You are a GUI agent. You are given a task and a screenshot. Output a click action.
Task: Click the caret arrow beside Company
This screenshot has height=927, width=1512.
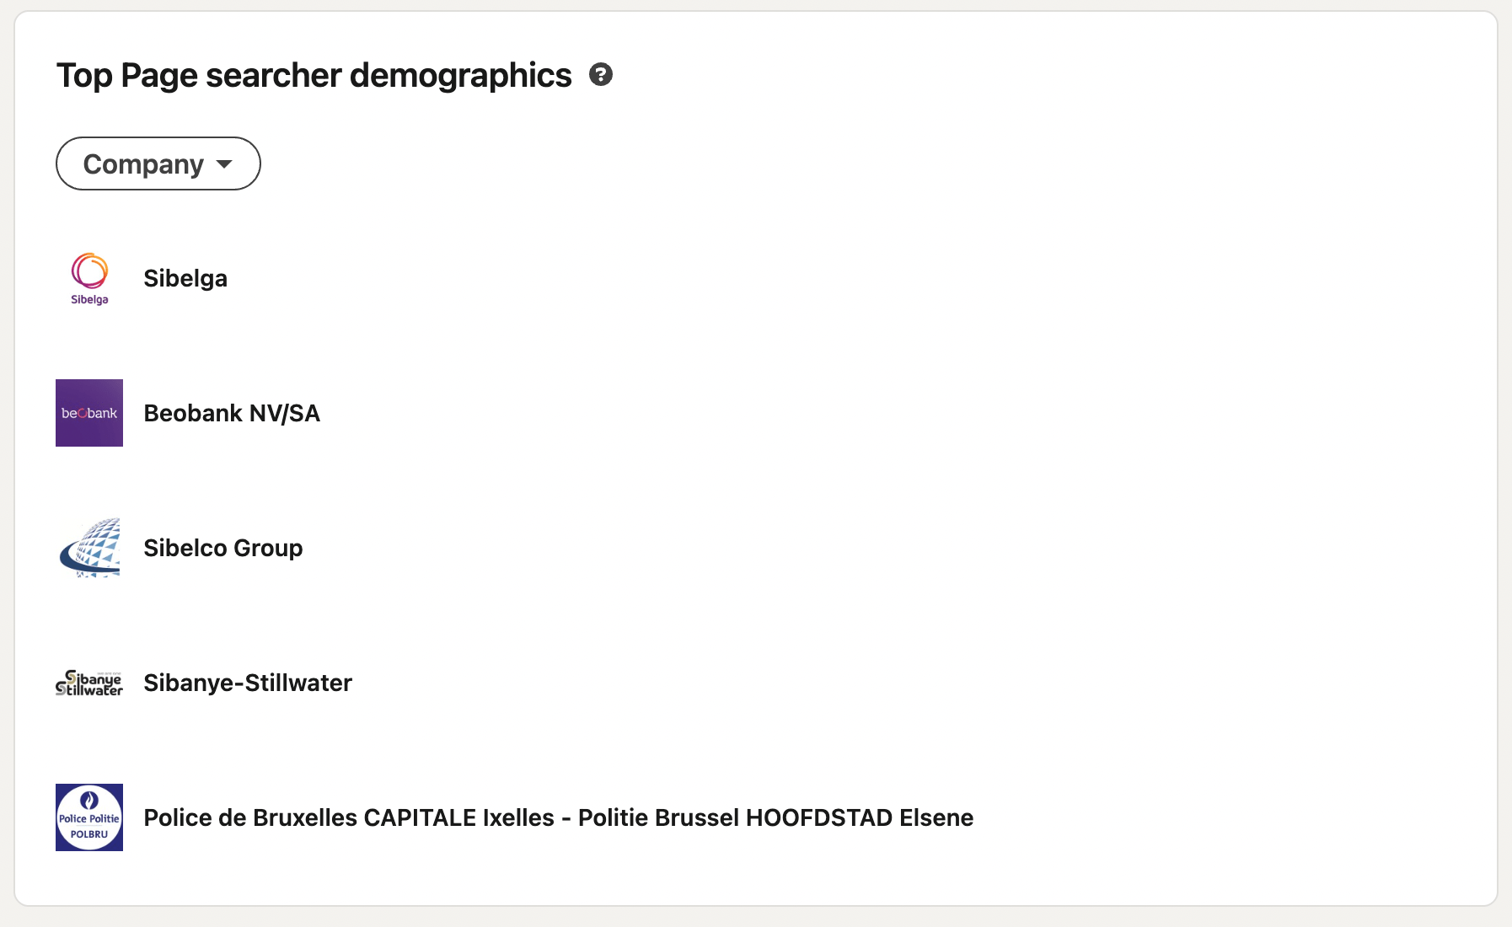click(x=224, y=163)
